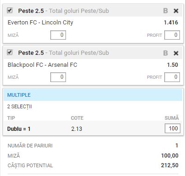Click the Miză field for Blackpool bet
This screenshot has width=185, height=176.
(x=58, y=77)
